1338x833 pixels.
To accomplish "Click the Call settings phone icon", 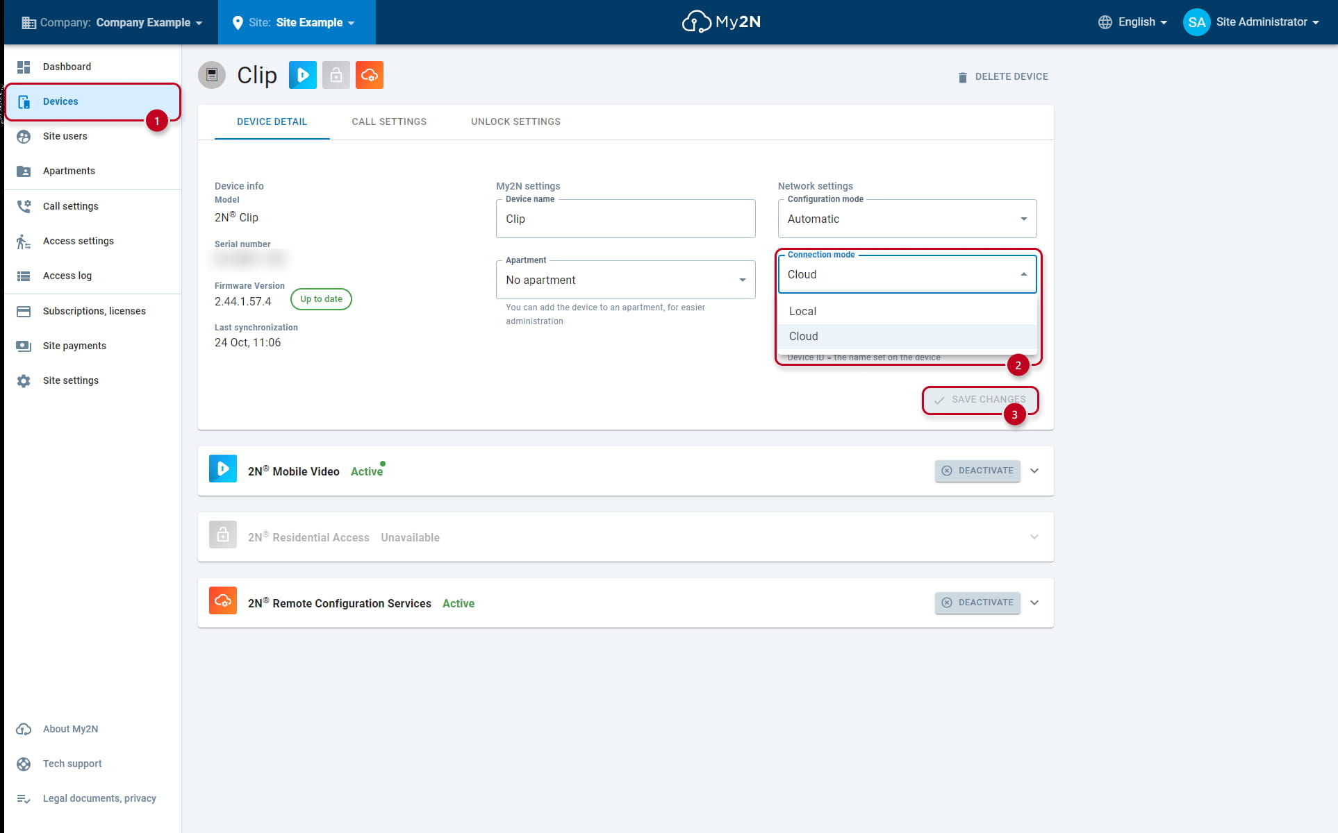I will click(24, 206).
